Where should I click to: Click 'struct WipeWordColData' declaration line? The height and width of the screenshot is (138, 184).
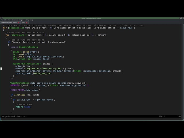[24, 47]
